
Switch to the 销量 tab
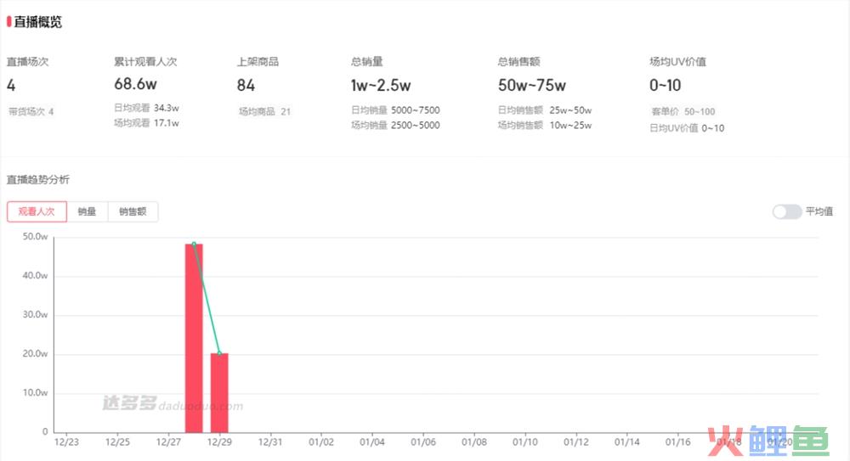point(88,211)
